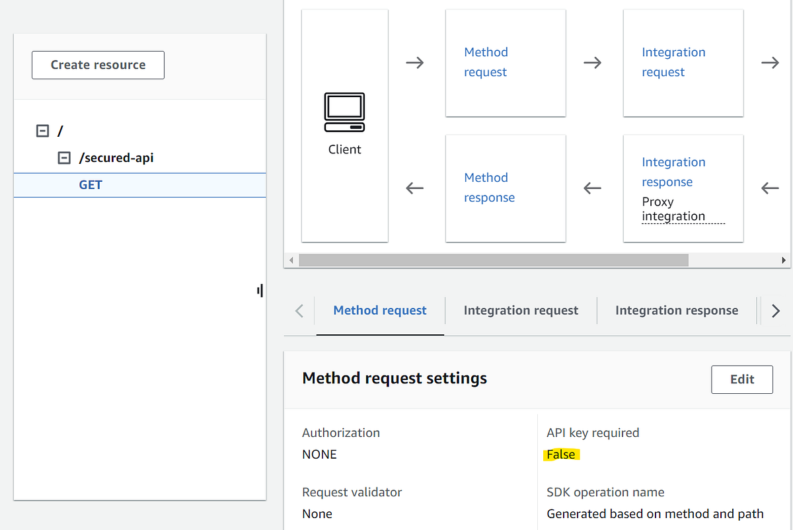Click Edit in Method request settings
793x530 pixels.
coord(741,379)
